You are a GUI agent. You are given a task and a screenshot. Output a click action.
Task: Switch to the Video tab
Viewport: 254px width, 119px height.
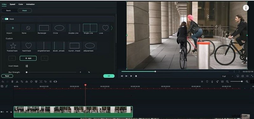[4, 4]
